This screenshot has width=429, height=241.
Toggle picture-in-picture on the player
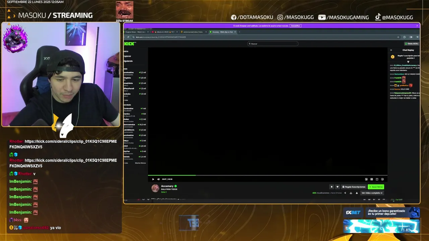click(366, 179)
